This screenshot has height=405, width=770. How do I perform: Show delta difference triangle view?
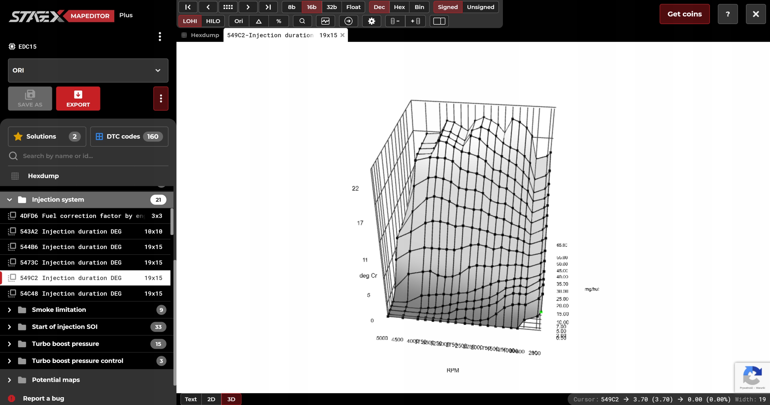pyautogui.click(x=259, y=21)
